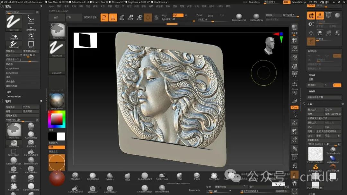Pick the Clay brush in brush panel

[31, 126]
